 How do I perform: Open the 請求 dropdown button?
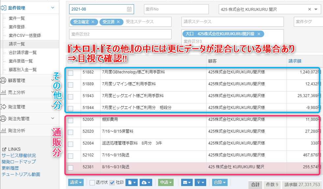click(76, 182)
